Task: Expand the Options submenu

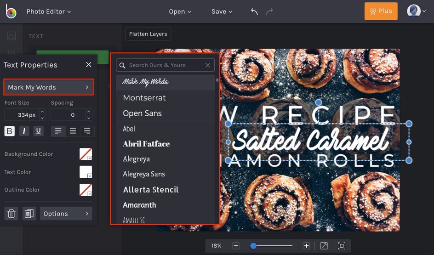Action: (x=66, y=214)
